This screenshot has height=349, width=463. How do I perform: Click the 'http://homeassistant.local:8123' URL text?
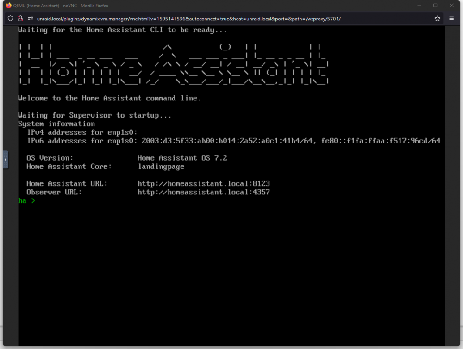click(x=203, y=184)
